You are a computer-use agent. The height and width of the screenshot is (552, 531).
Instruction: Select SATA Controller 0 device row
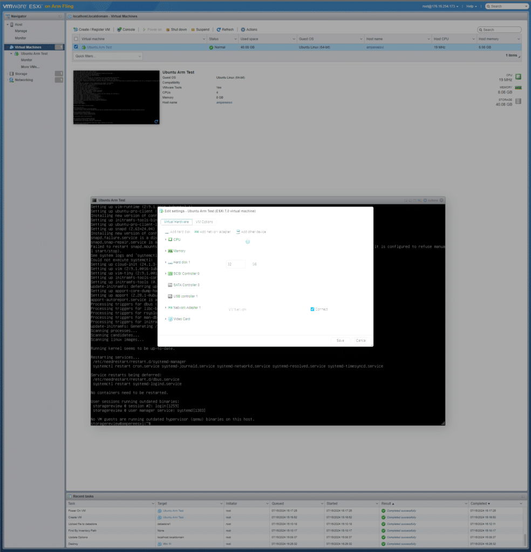click(183, 285)
